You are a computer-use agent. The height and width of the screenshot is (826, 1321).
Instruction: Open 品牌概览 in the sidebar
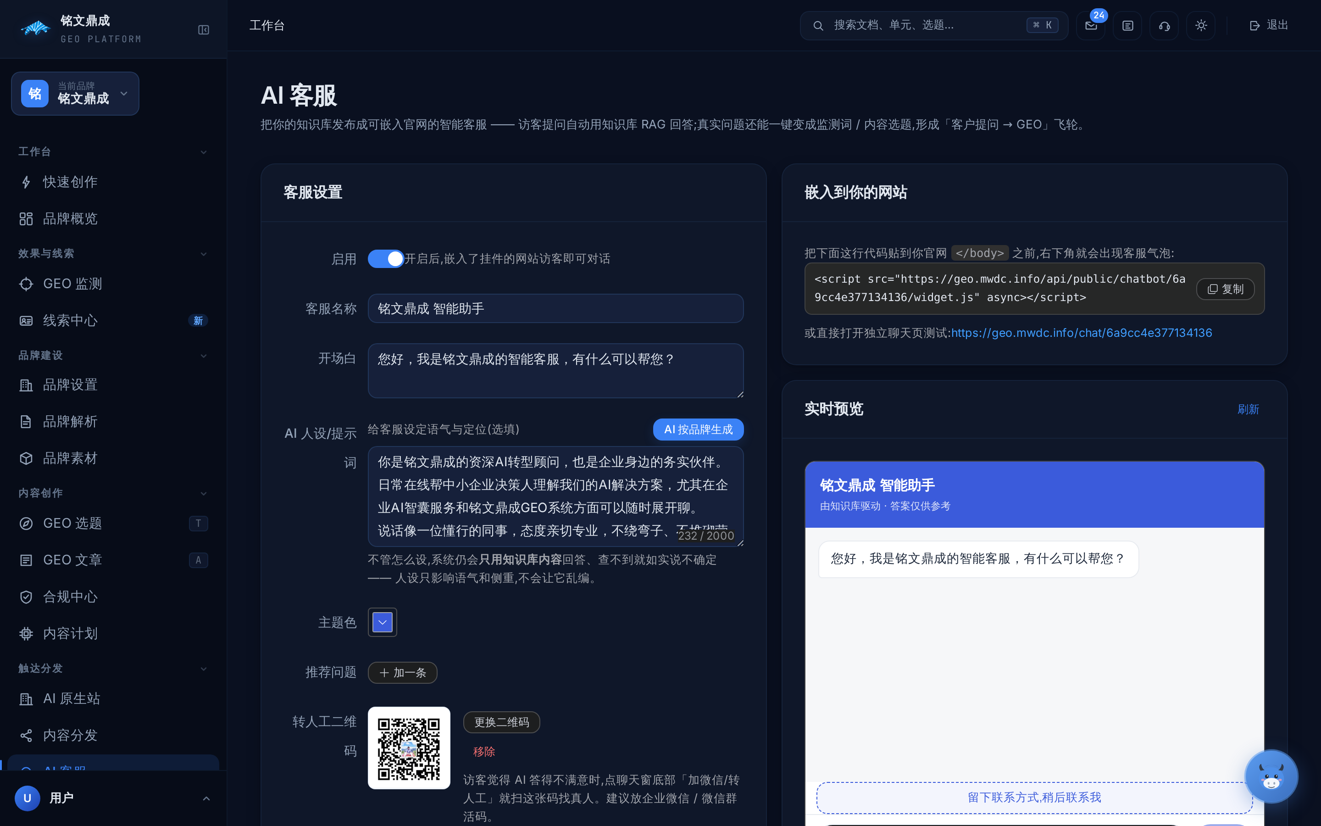pyautogui.click(x=113, y=218)
